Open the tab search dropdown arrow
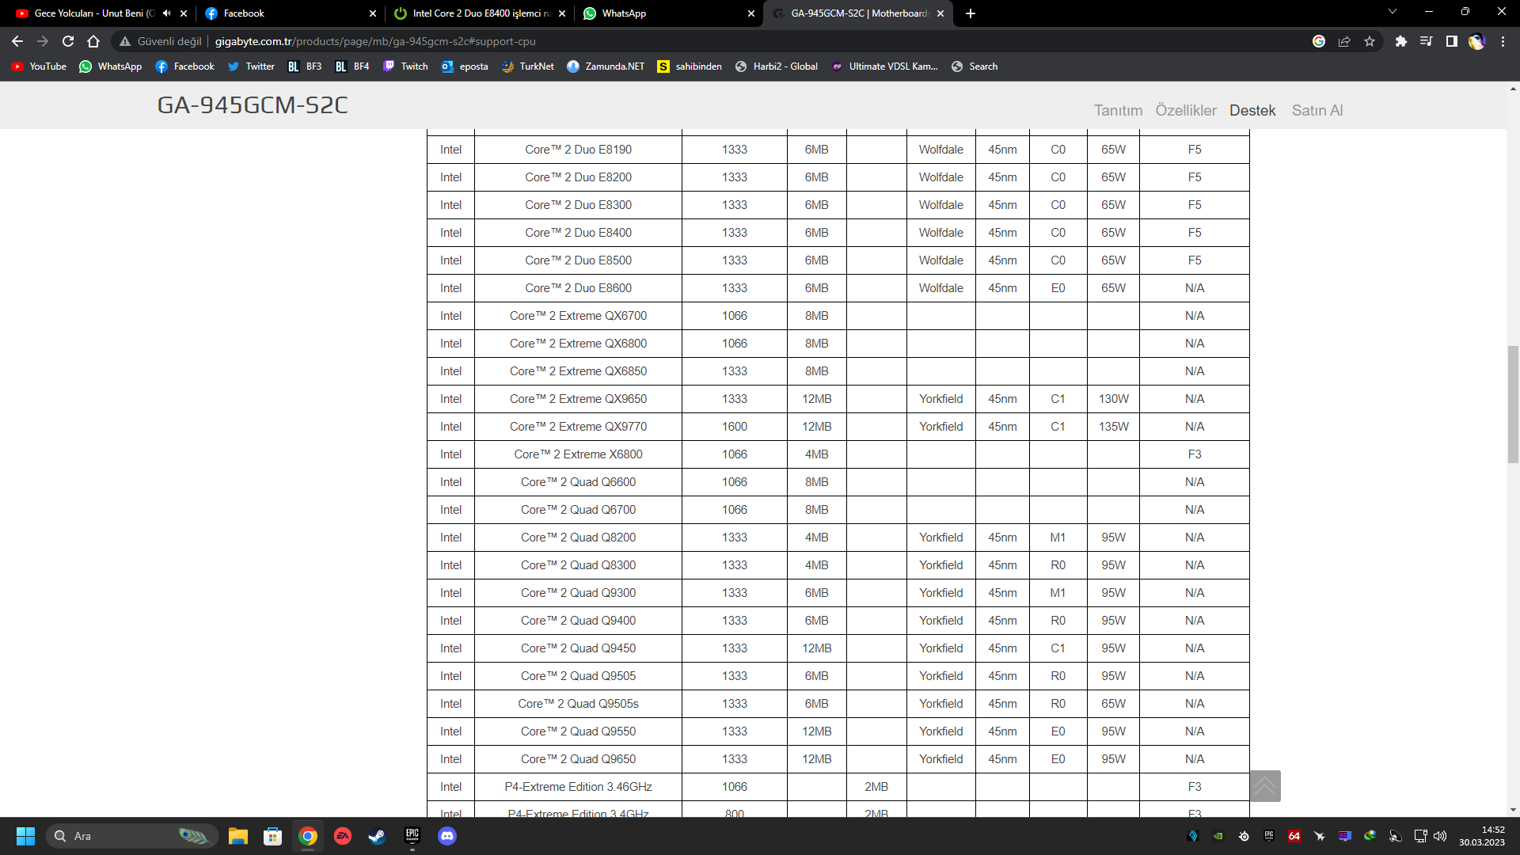 point(1393,12)
